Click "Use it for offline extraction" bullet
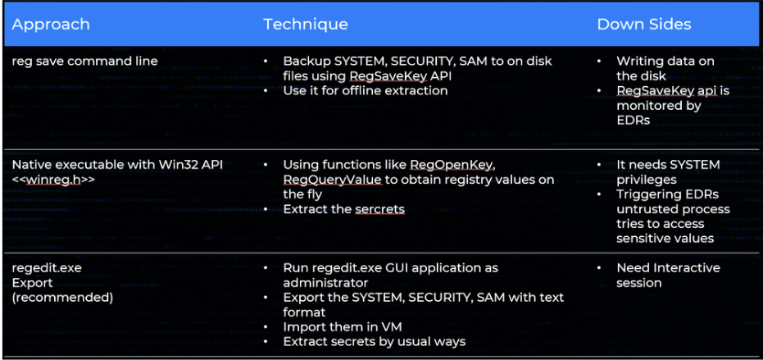Screen dimensions: 763x360 365,90
